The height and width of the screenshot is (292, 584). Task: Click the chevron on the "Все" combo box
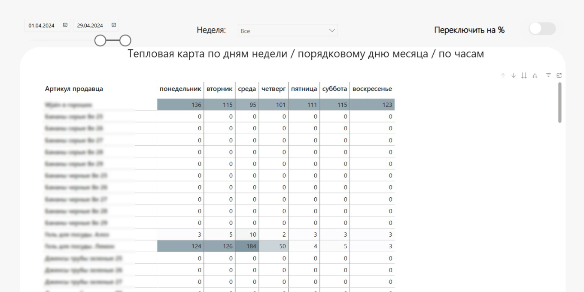pos(332,30)
